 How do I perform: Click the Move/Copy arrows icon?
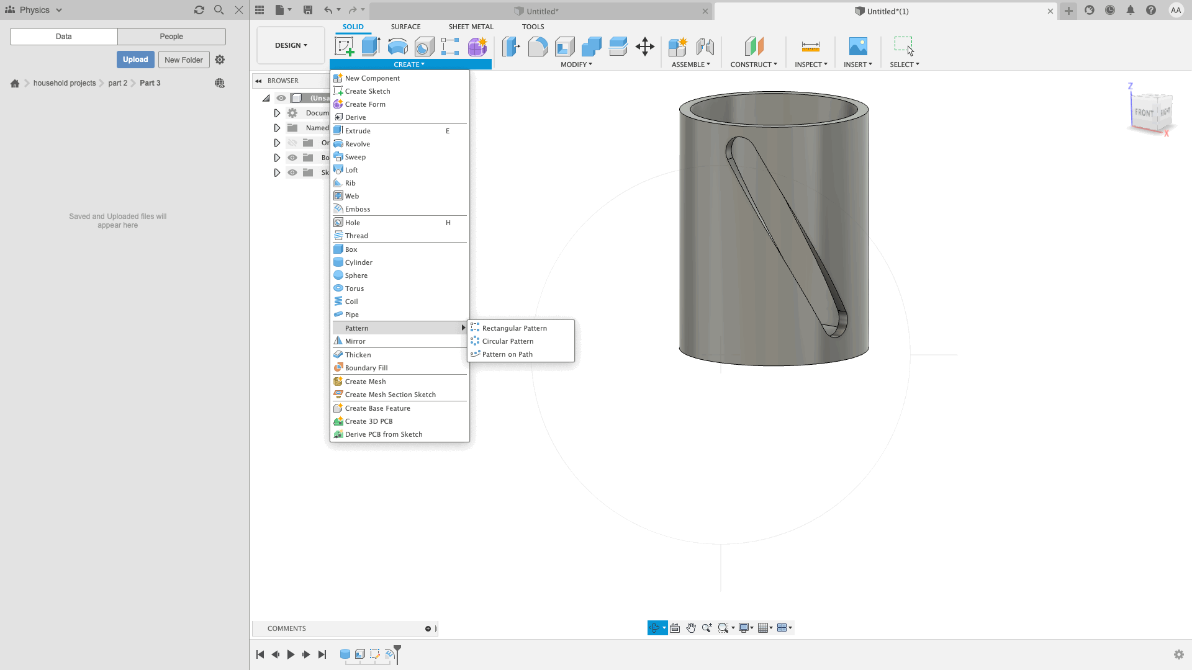coord(645,47)
